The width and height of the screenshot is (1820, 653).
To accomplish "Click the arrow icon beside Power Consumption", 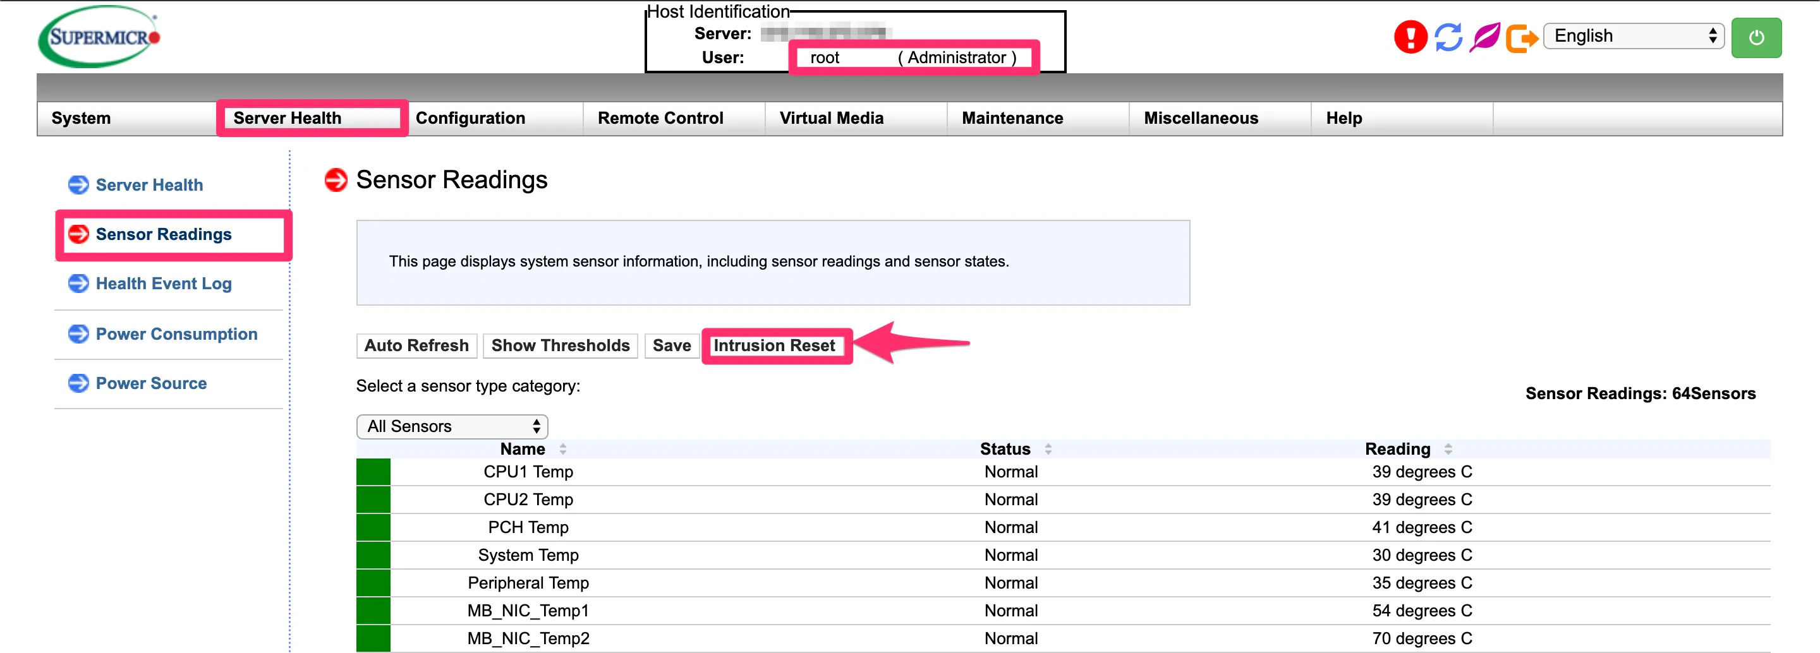I will pyautogui.click(x=78, y=333).
